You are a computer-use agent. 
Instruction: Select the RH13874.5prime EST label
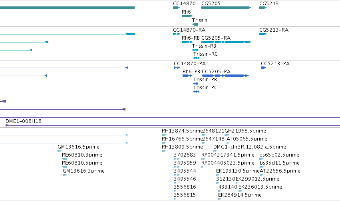pyautogui.click(x=182, y=131)
